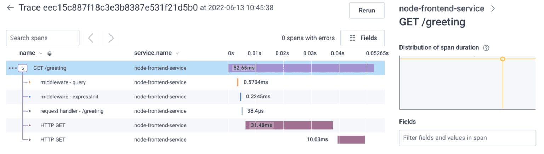Click the Filter fields and values input
The height and width of the screenshot is (154, 544).
click(467, 138)
